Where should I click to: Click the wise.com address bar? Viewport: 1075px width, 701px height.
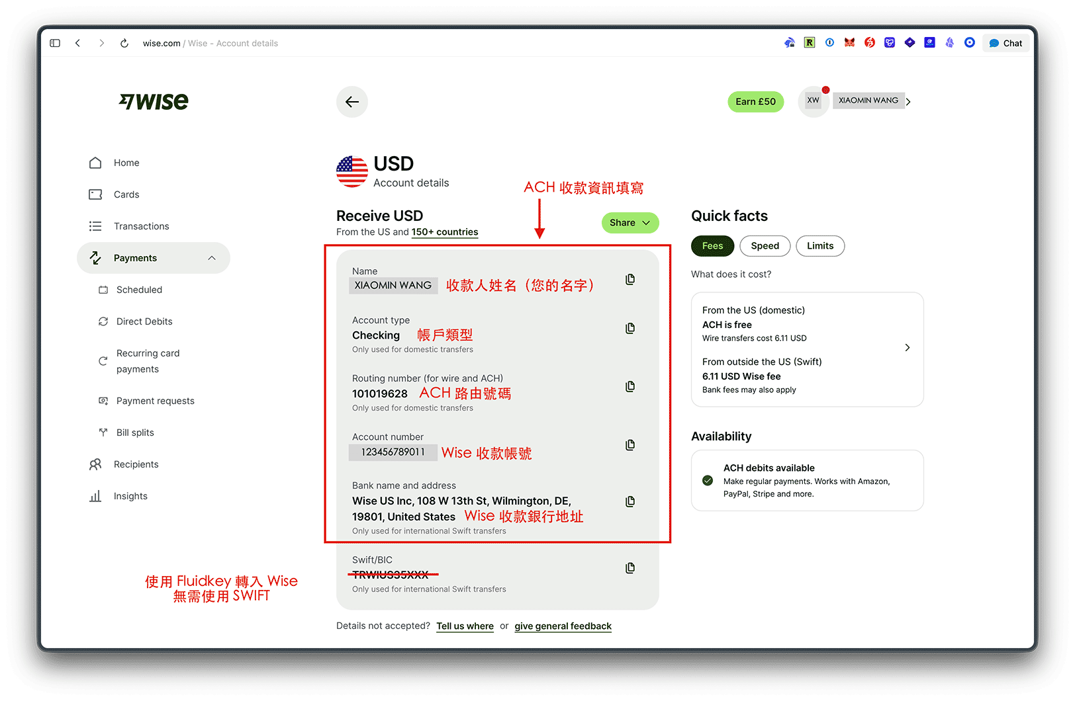pyautogui.click(x=210, y=43)
